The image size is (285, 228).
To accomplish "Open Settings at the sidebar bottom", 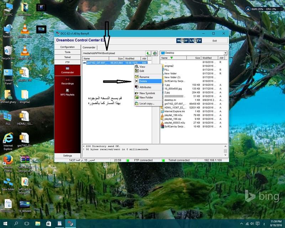I will tap(67, 156).
